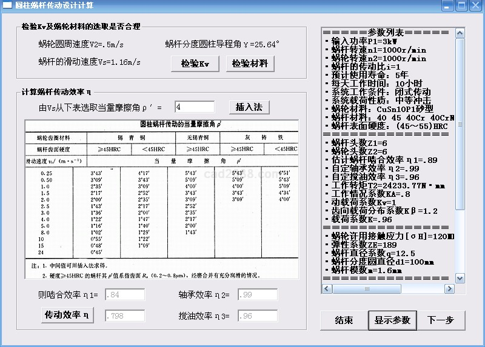485x347 pixels.
Task: Click the parameter list scrollbar down arrow
Action: coord(460,277)
